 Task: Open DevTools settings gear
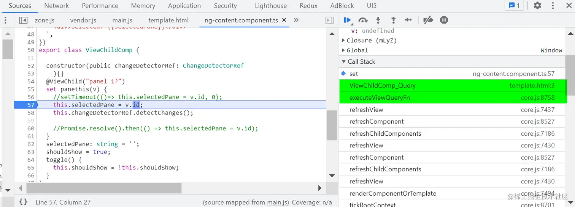[x=537, y=6]
